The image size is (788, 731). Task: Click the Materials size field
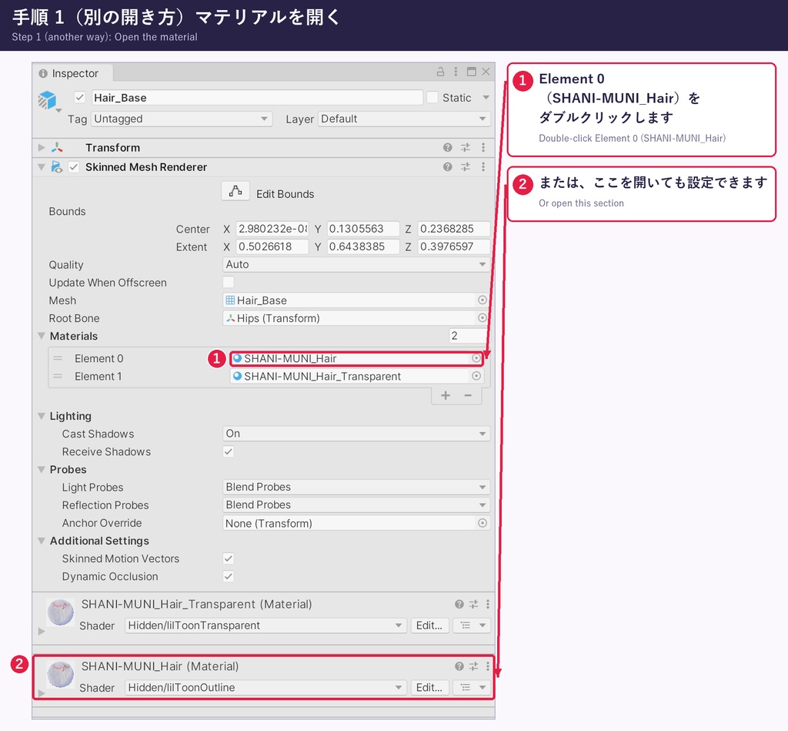(468, 336)
